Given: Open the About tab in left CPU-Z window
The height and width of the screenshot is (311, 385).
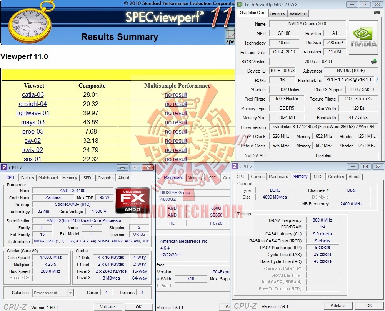Looking at the screenshot, I should coord(124,178).
